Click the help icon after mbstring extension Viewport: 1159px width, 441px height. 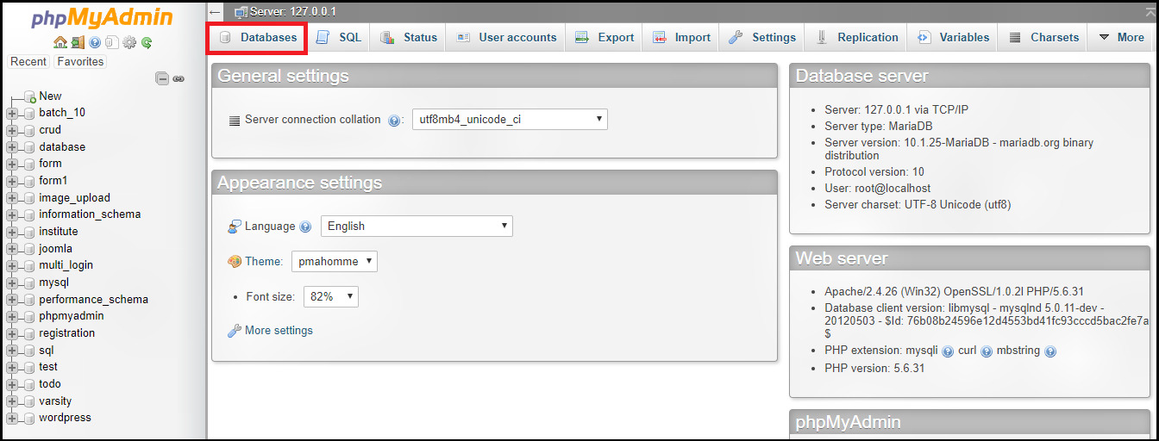(x=1049, y=351)
